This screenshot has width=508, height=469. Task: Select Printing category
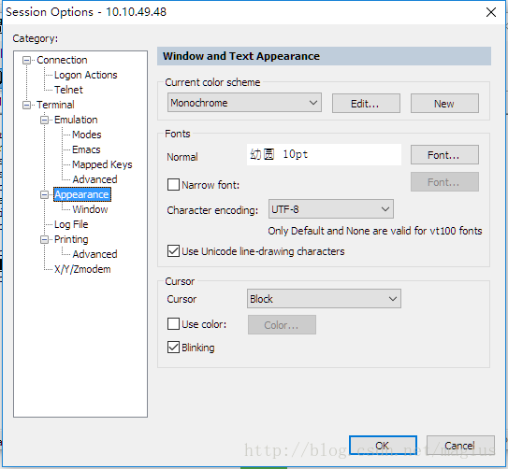tap(71, 240)
